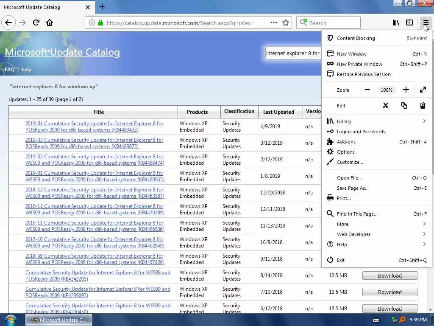Open Microsoft Update Catalog home link
434x326 pixels.
62,52
